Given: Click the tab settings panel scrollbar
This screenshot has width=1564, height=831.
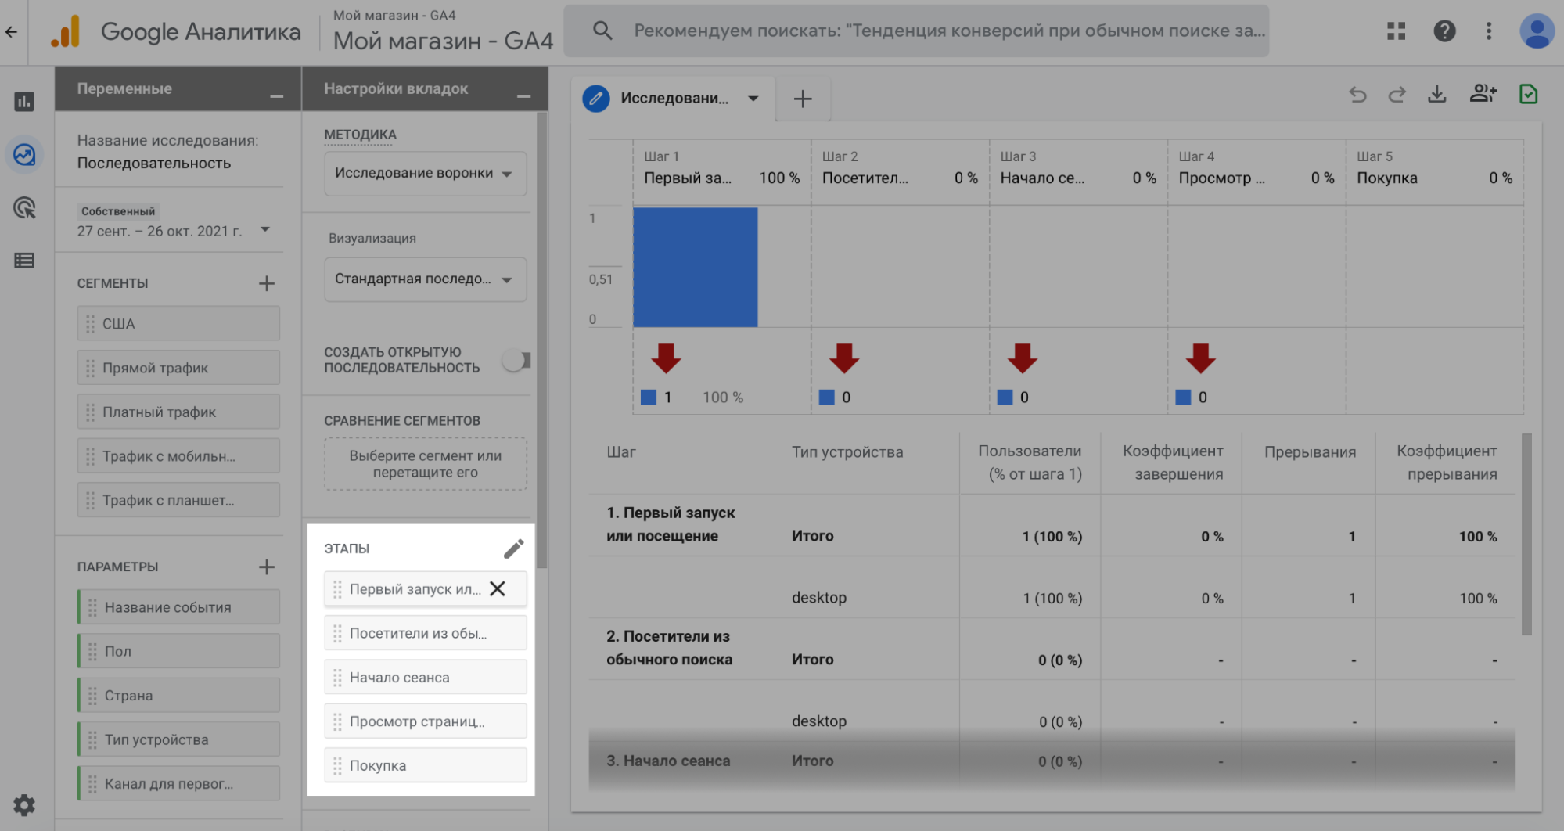Looking at the screenshot, I should [541, 340].
